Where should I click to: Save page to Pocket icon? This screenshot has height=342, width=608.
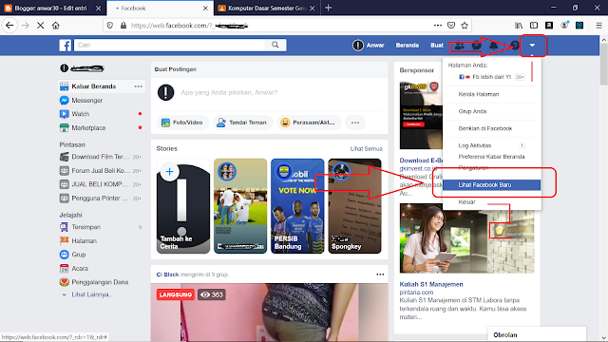[451, 26]
